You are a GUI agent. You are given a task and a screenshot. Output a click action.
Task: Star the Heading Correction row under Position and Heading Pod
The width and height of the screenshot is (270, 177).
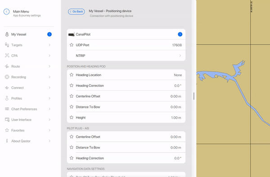click(72, 85)
